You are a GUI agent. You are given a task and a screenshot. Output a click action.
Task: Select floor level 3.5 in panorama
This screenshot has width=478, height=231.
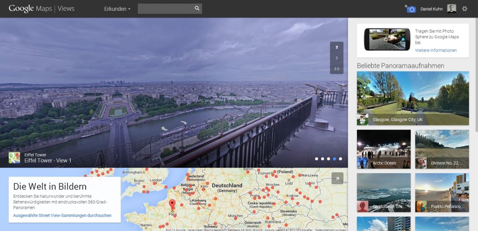tap(337, 69)
